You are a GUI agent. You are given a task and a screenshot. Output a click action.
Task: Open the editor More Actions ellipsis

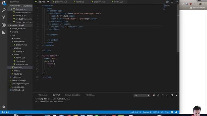tap(177, 2)
